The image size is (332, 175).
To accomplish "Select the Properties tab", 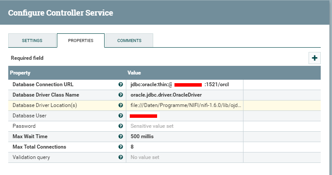I will click(81, 41).
